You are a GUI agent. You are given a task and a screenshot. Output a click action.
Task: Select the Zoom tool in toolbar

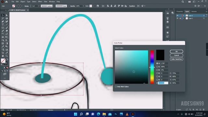(x=7, y=56)
